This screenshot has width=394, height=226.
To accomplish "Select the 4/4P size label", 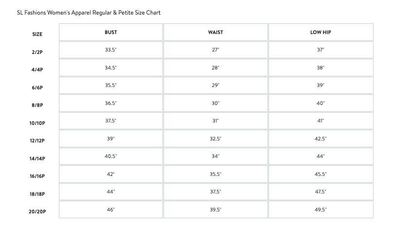I will pos(37,70).
